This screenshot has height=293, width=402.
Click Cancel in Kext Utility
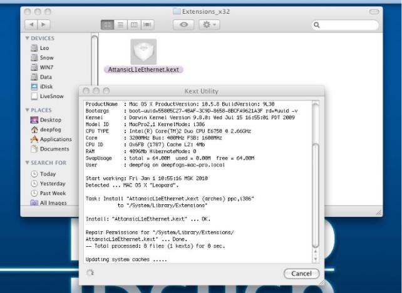(x=302, y=274)
